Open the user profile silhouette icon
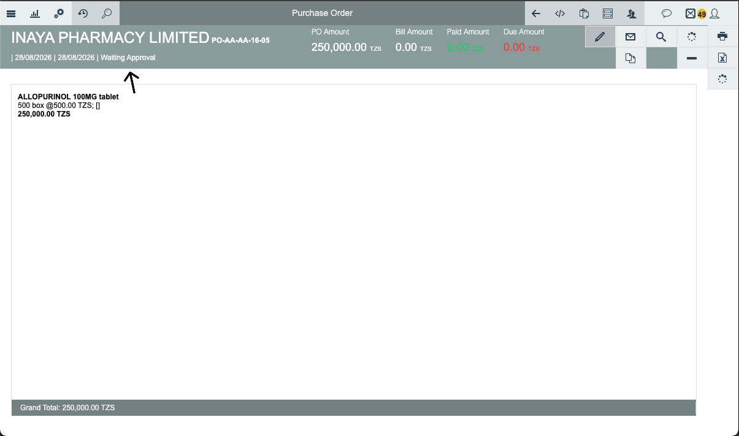 click(x=714, y=13)
